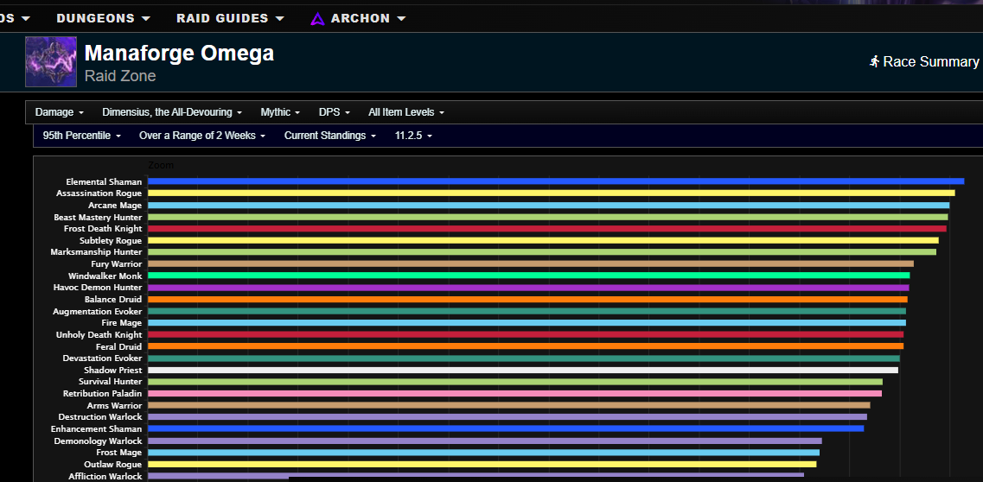The height and width of the screenshot is (482, 983).
Task: Click the Havoc Demon Hunter label
Action: [x=98, y=288]
